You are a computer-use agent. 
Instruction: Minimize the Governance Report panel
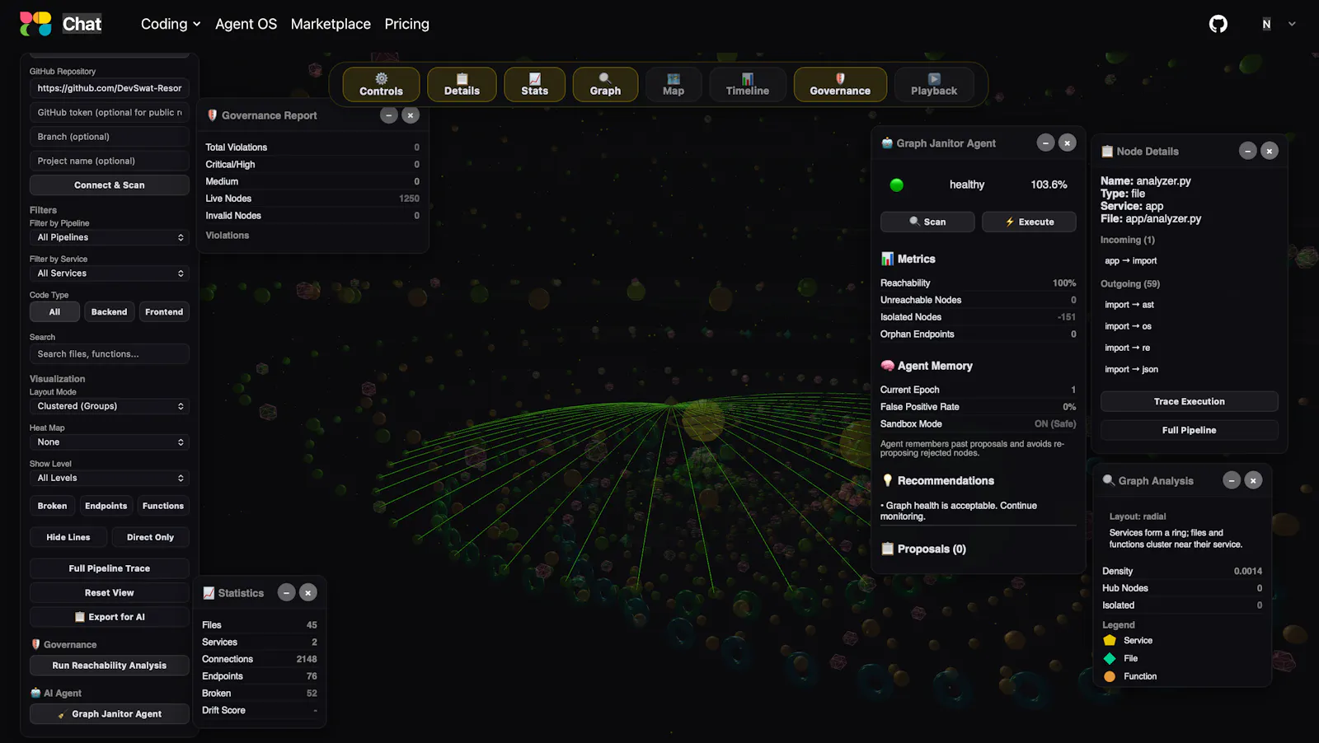[389, 115]
